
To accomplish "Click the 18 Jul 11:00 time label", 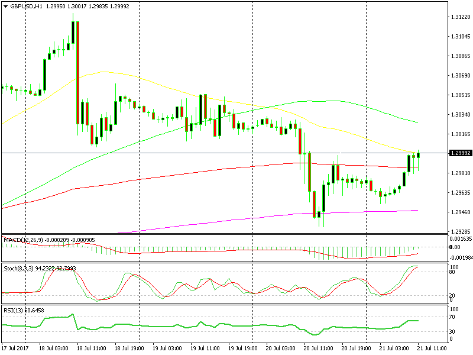I will [92, 348].
